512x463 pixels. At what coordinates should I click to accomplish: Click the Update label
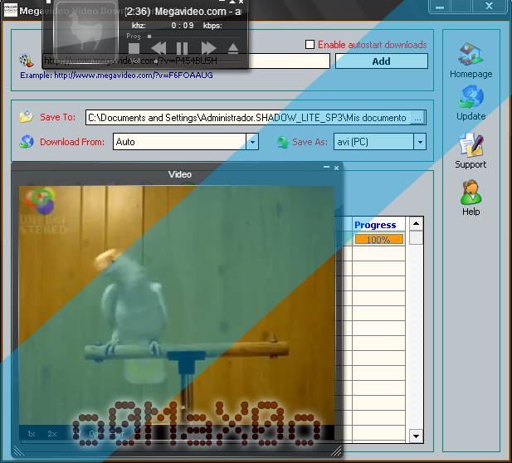[x=471, y=116]
